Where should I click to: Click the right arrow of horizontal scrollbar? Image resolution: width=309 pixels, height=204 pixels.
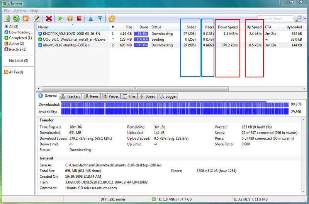[x=304, y=89]
